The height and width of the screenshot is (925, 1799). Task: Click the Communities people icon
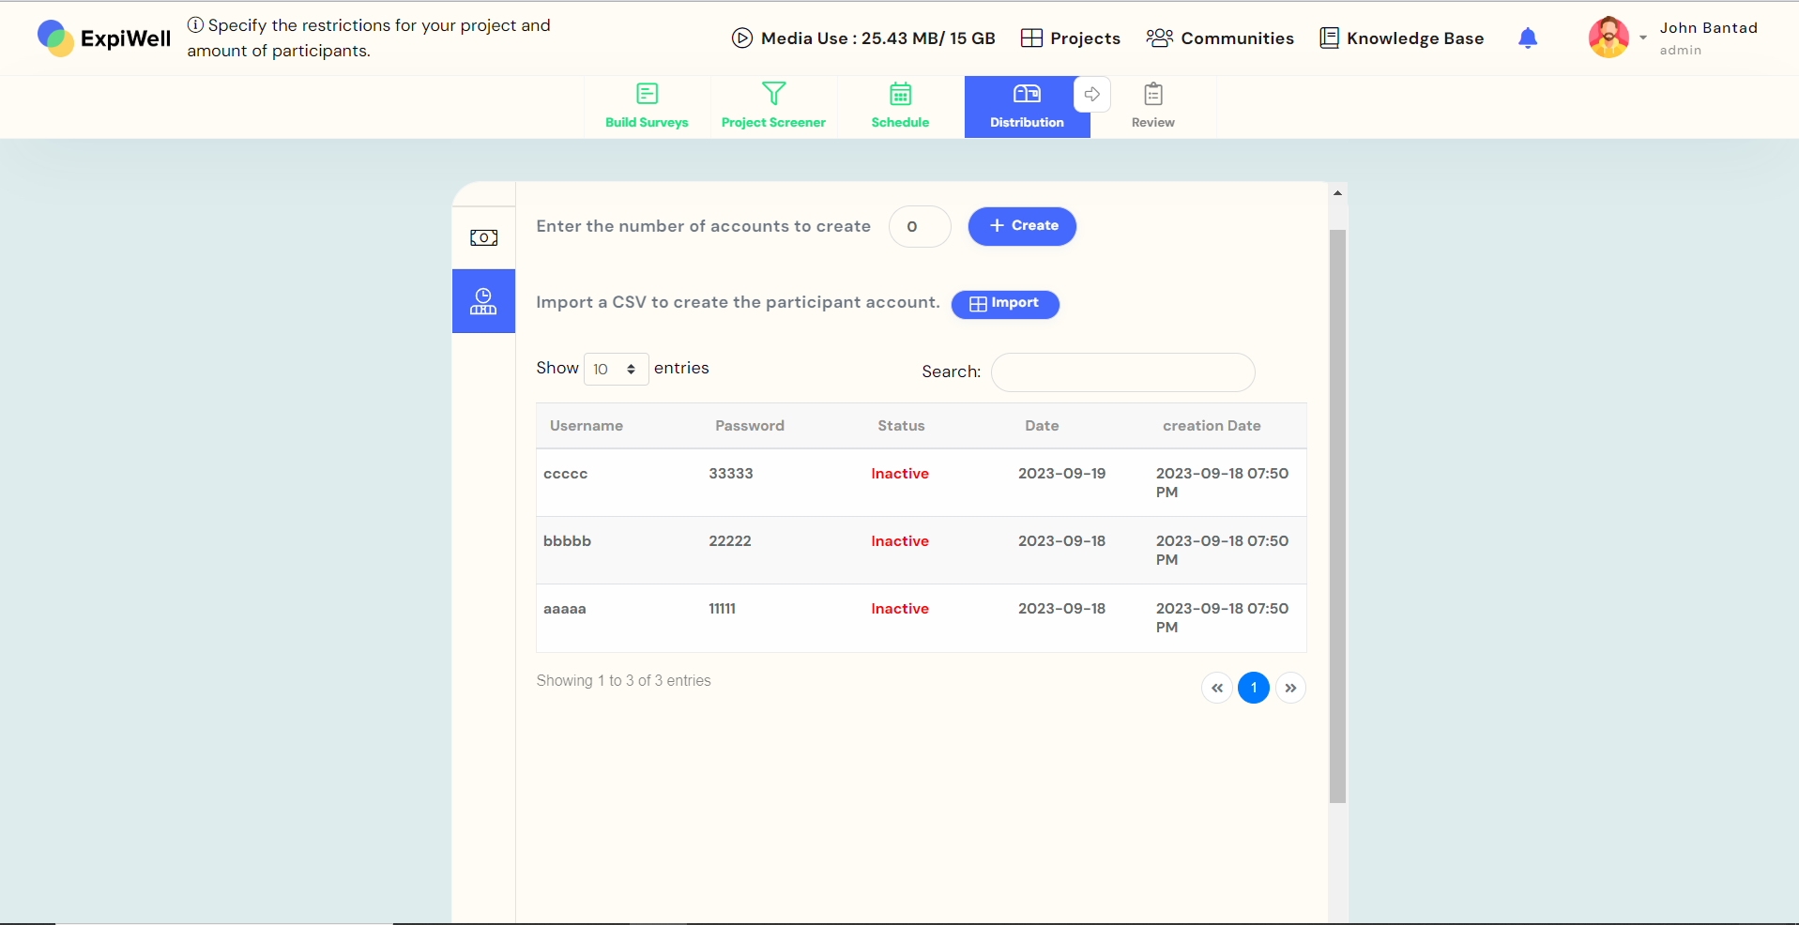click(x=1160, y=38)
